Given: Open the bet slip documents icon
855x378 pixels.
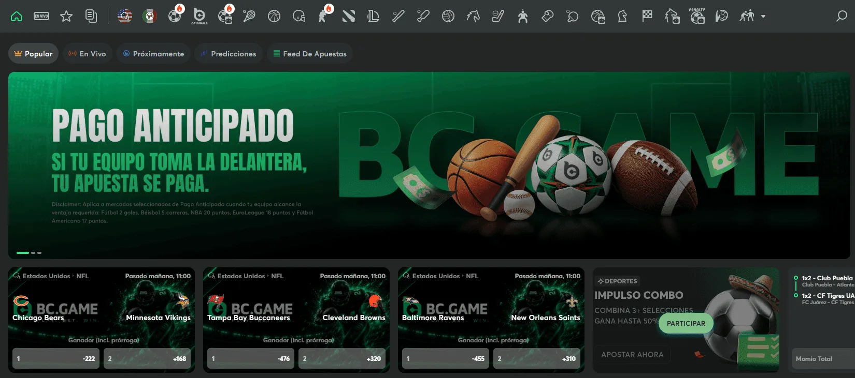Looking at the screenshot, I should pos(91,17).
